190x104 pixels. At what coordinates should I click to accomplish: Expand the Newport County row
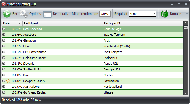[4, 81]
